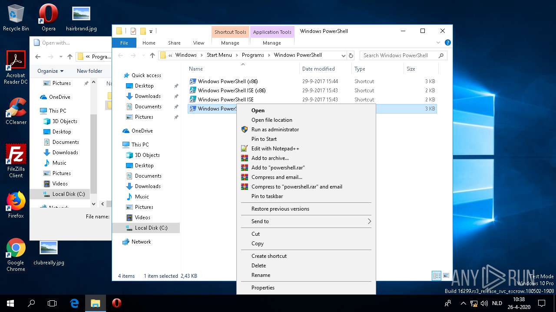Open Google Chrome desktop shortcut
556x312 pixels.
tap(16, 254)
